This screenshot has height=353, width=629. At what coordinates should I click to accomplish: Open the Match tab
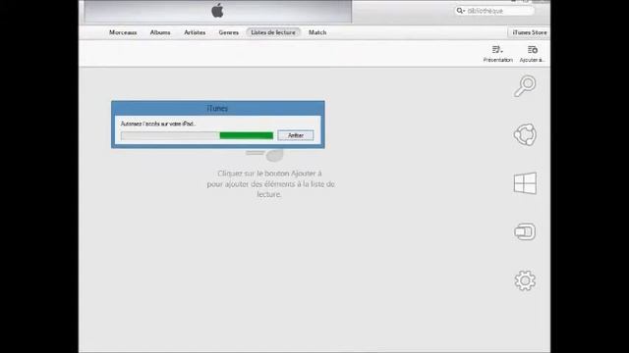point(317,32)
